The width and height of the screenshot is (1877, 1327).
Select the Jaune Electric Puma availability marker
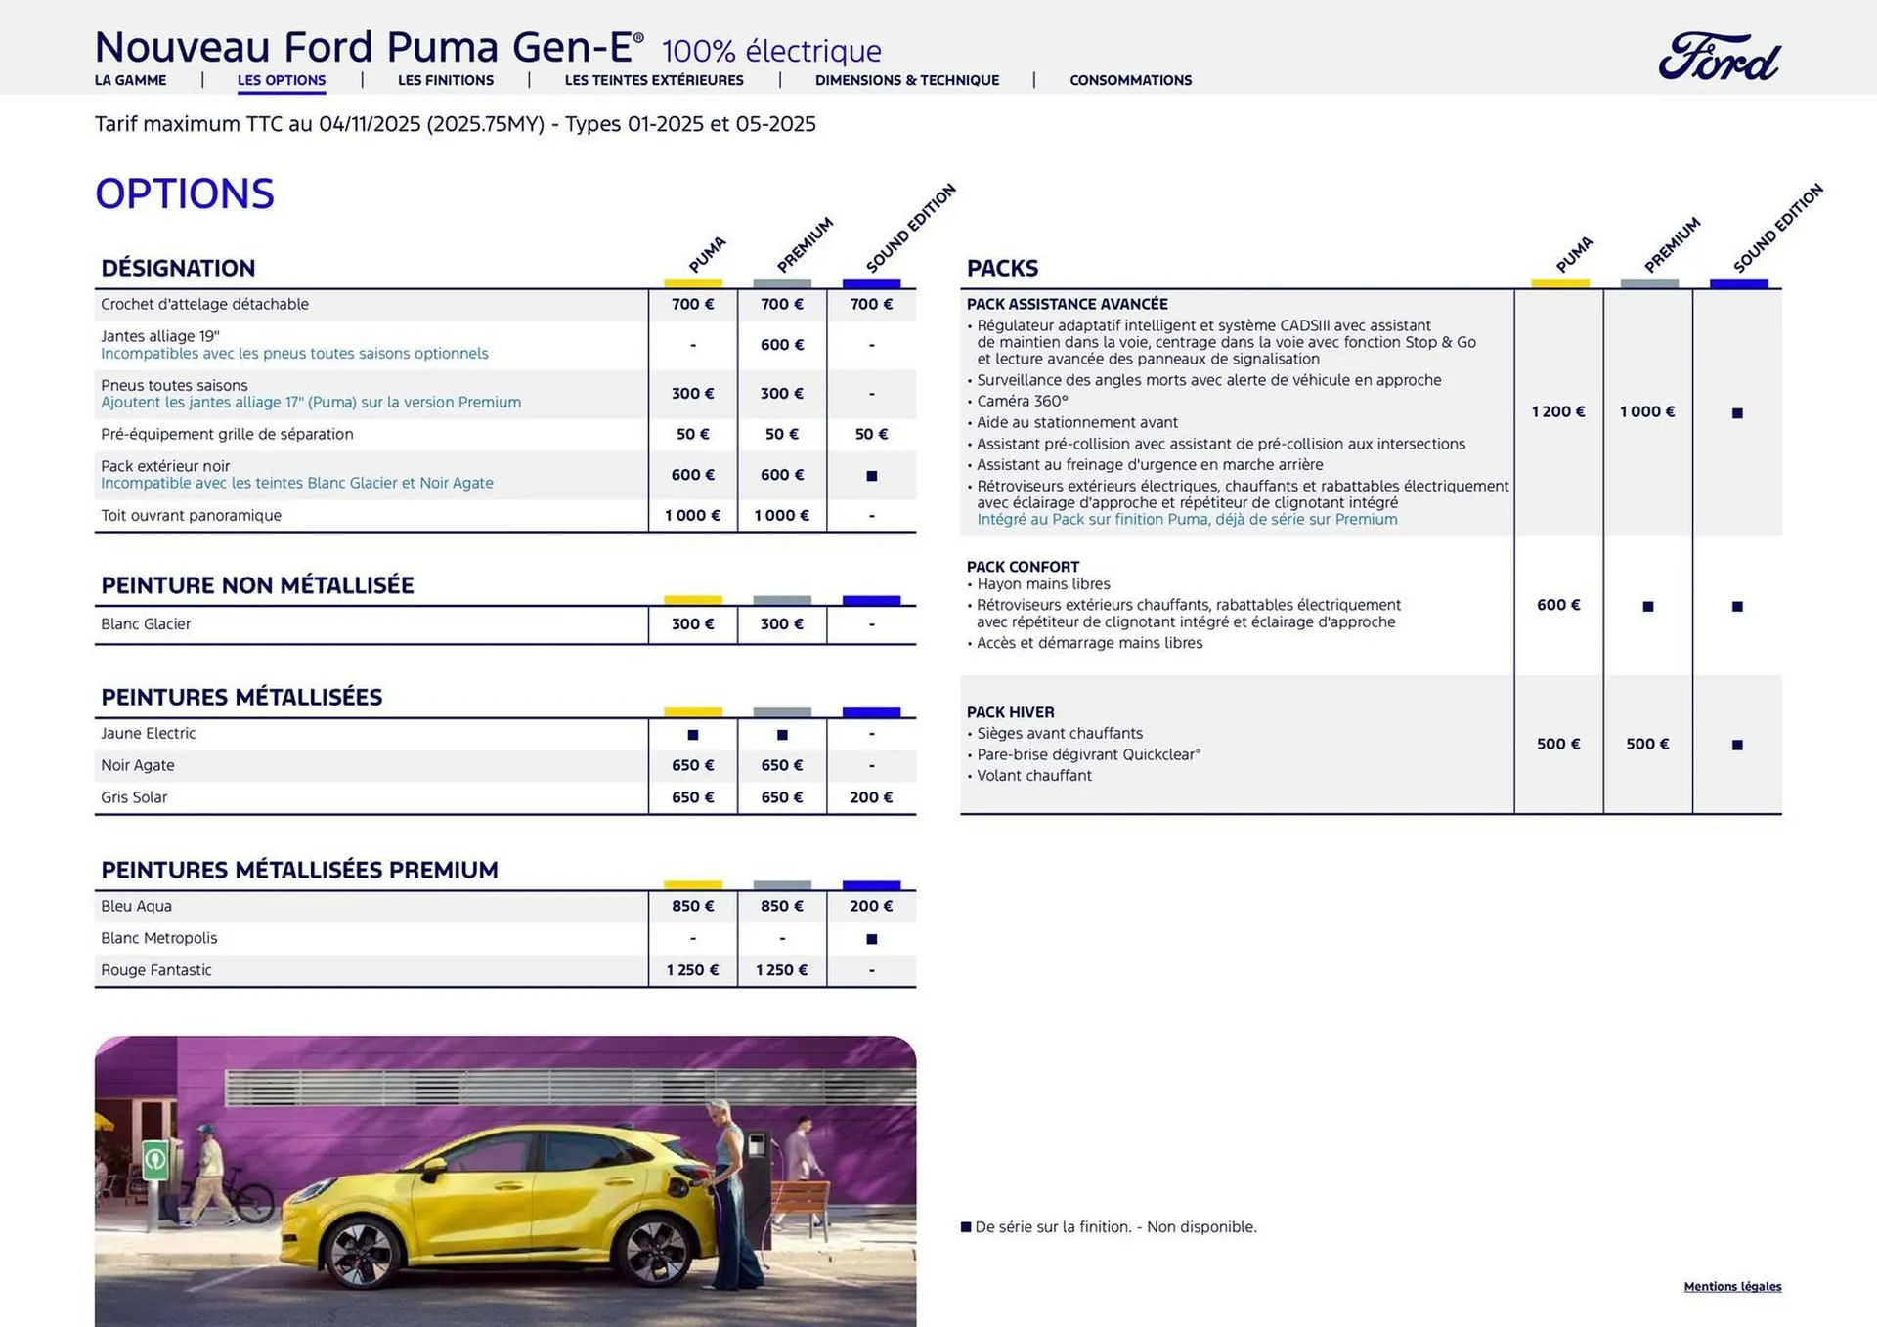click(x=692, y=733)
